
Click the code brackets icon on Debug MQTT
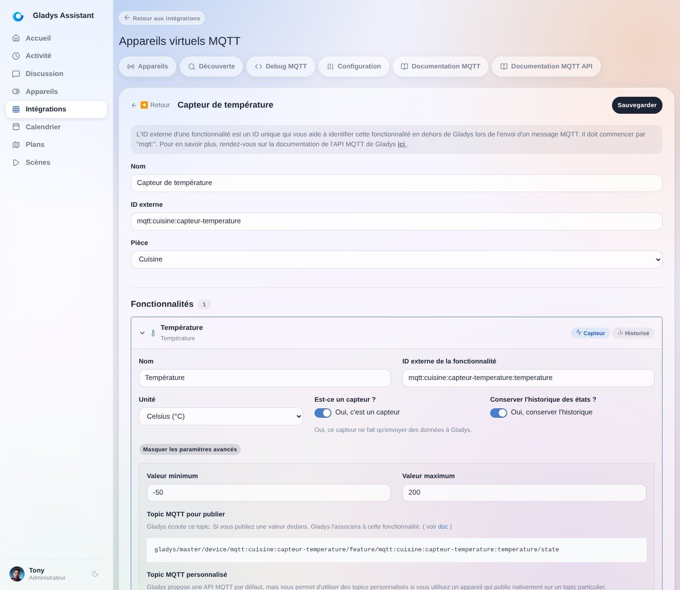pos(258,67)
